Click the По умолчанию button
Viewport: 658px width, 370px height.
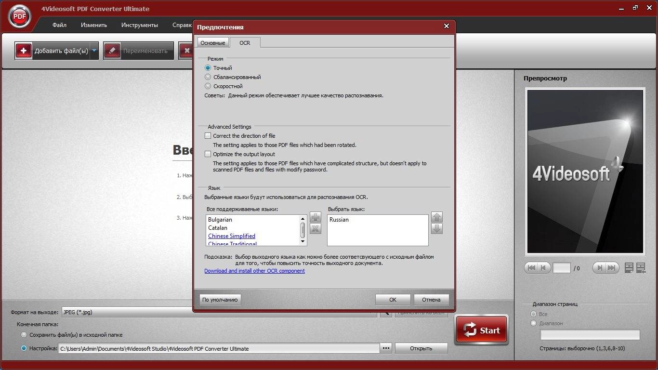220,300
